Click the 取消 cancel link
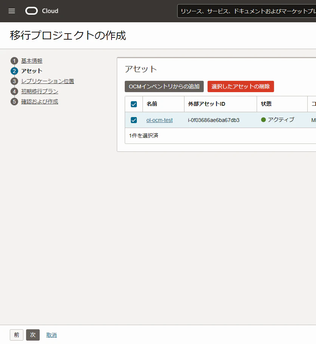This screenshot has height=344, width=316. [x=51, y=335]
